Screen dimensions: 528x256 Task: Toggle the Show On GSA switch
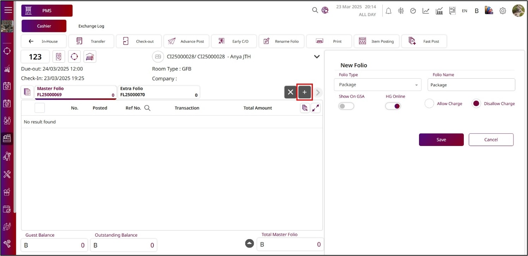coord(346,106)
